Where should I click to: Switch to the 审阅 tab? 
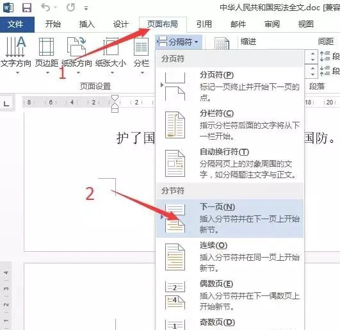coord(272,24)
